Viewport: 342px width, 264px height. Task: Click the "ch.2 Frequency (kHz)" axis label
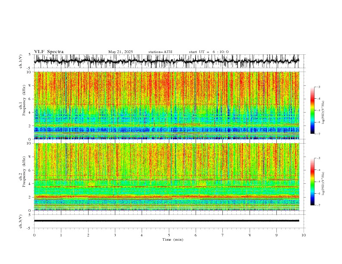(22, 172)
